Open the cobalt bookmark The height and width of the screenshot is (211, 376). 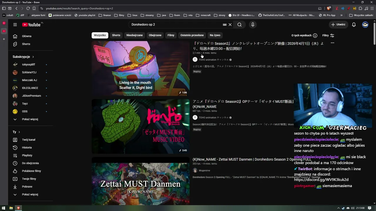[8, 15]
